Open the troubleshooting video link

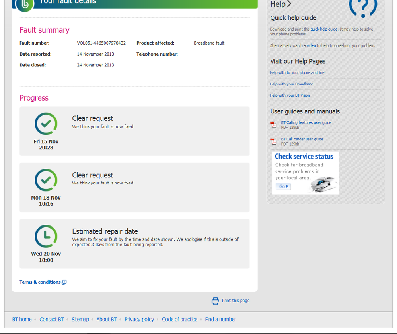(x=311, y=46)
